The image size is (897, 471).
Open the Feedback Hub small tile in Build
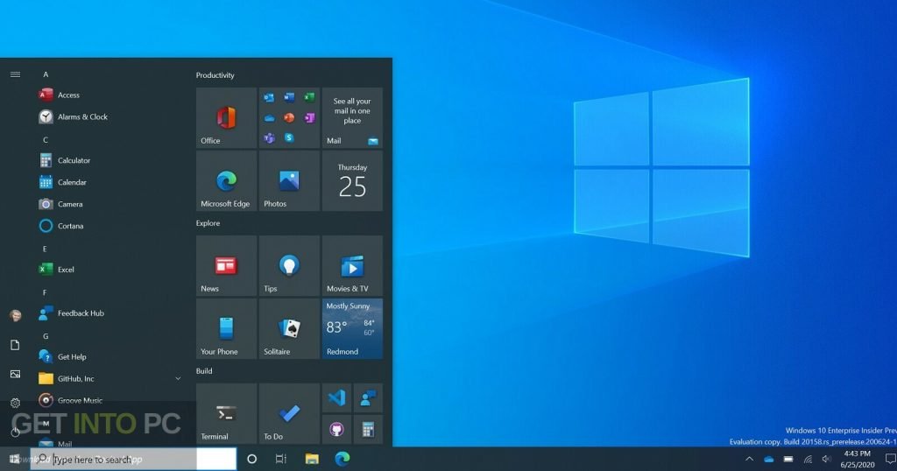click(x=368, y=397)
